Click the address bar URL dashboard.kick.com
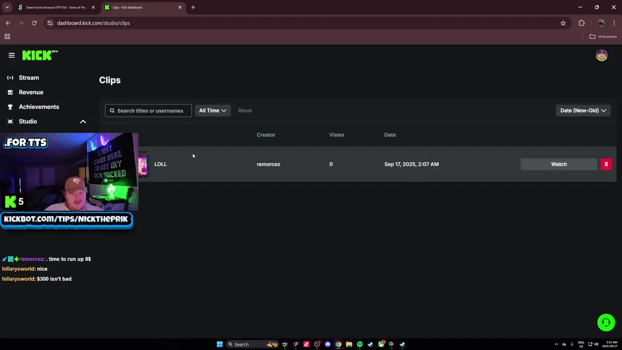The image size is (622, 350). coord(93,23)
